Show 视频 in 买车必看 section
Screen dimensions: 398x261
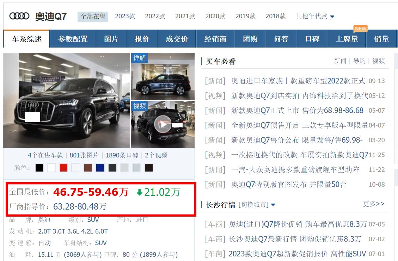pos(379,61)
